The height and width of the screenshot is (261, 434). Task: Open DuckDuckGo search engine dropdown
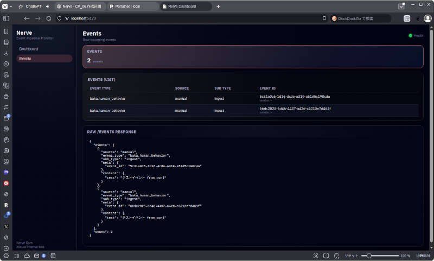click(x=334, y=18)
